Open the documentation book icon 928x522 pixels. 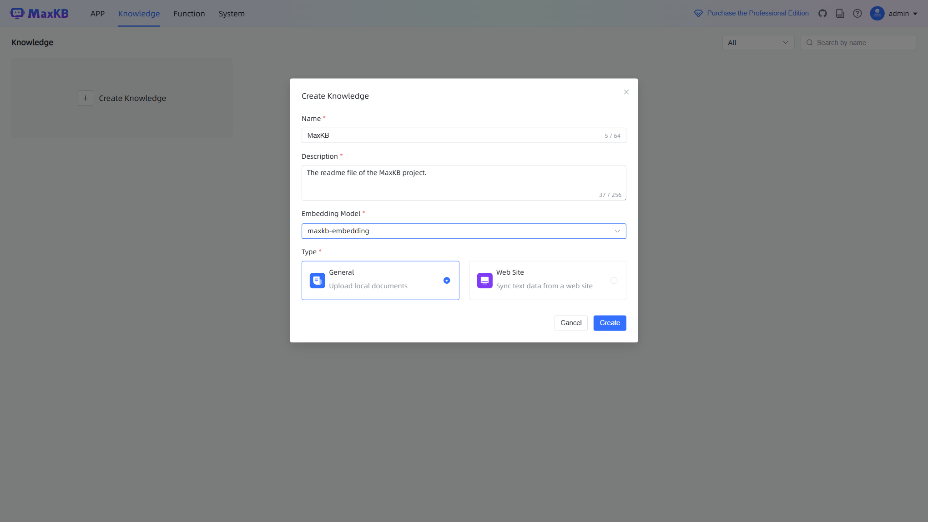click(x=840, y=13)
